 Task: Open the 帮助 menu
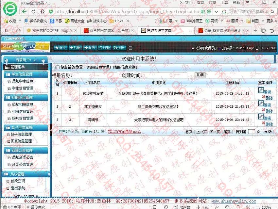tap(236, 3)
